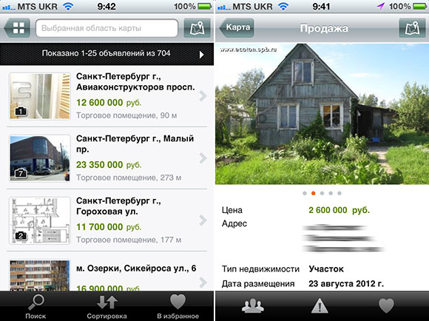The height and width of the screenshot is (321, 429).
Task: Go back using the Карта button
Action: coord(237,27)
